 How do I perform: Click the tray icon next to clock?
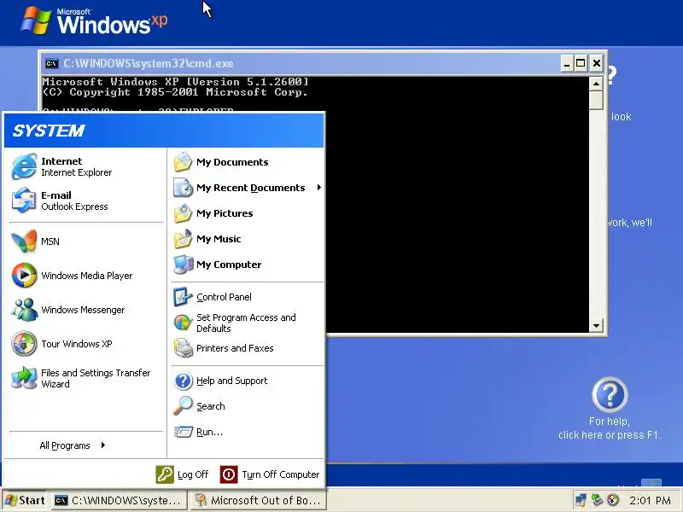613,500
